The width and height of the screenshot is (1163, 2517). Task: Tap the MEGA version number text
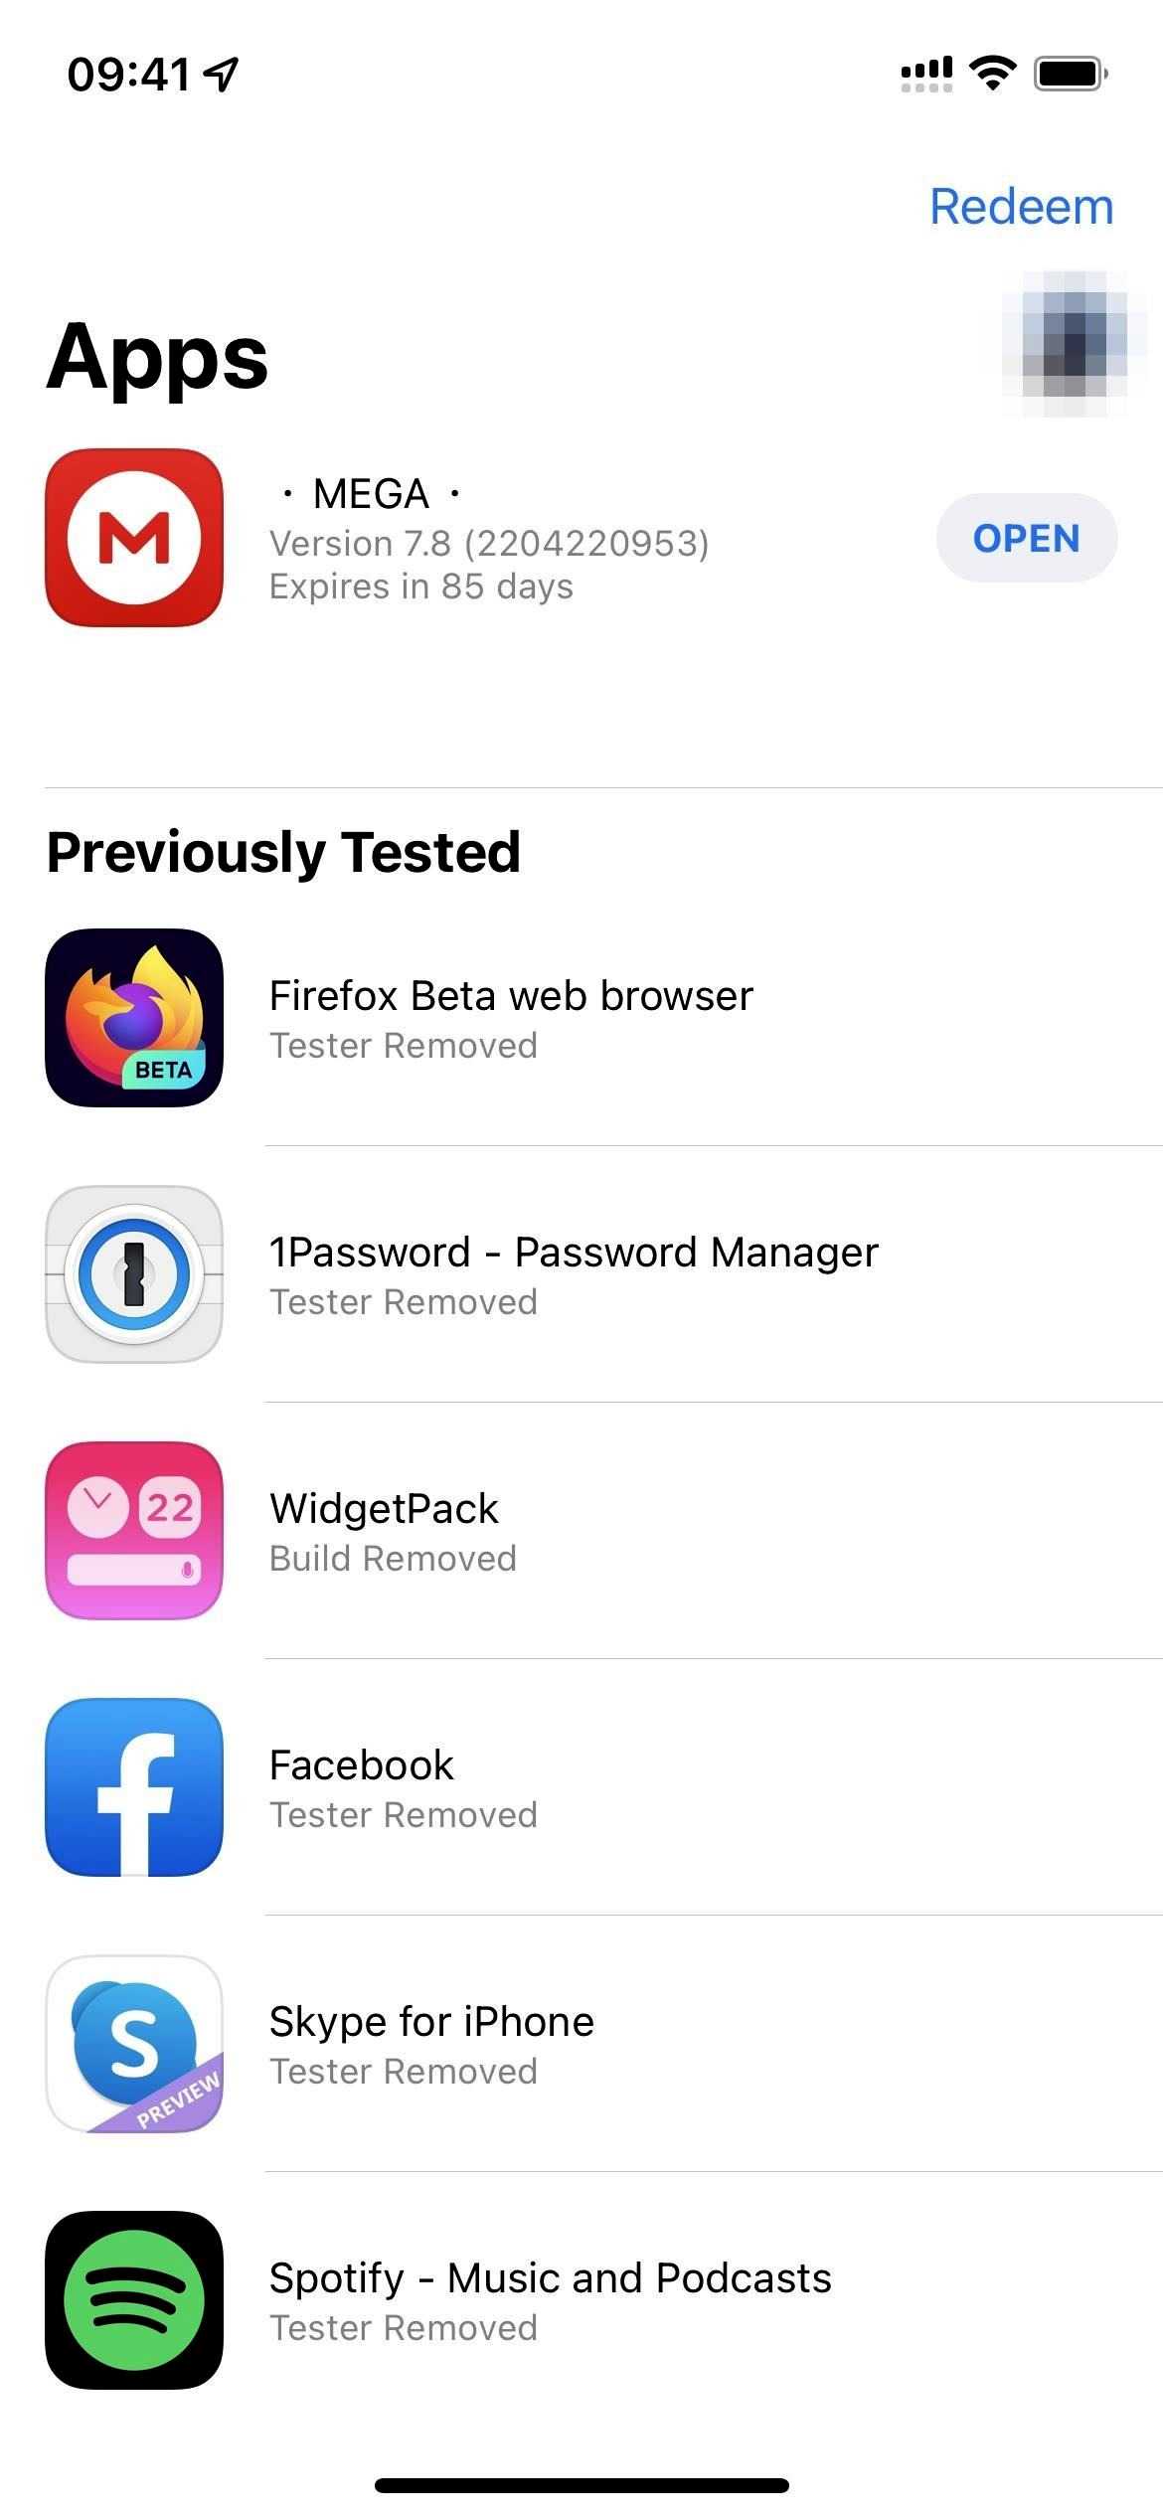(x=489, y=544)
